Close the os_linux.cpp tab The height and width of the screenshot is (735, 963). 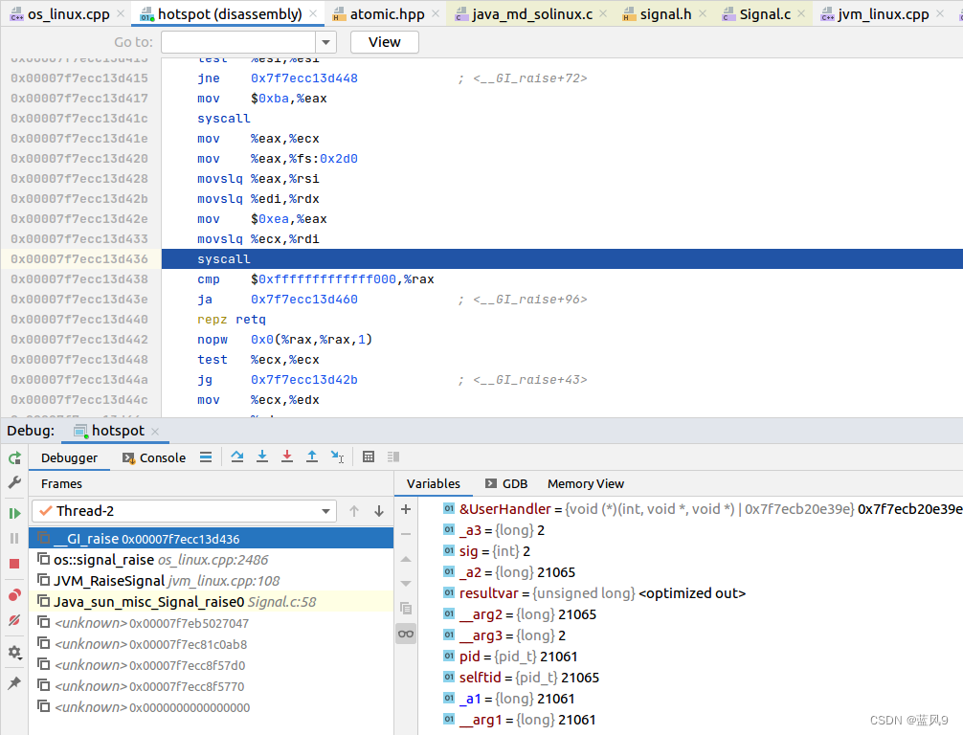point(121,14)
